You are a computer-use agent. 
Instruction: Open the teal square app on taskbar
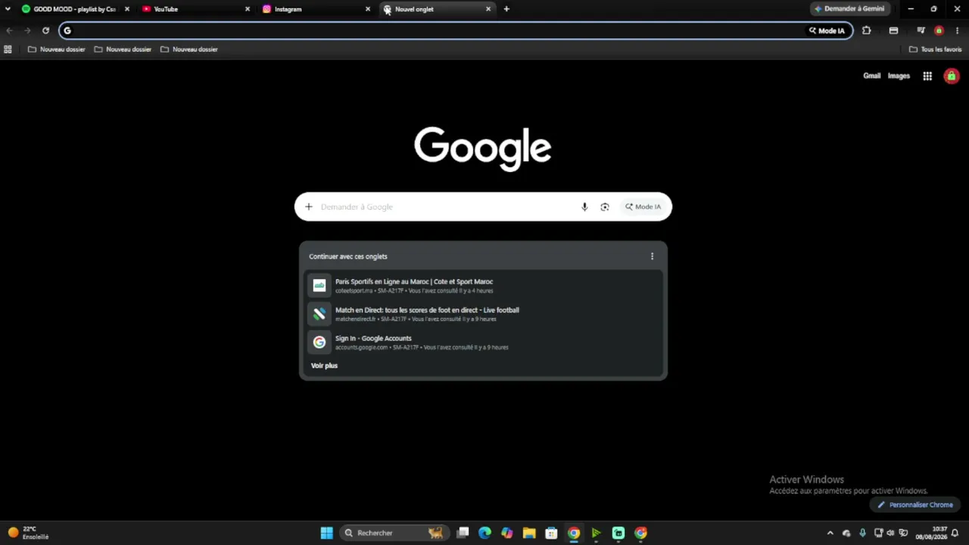[x=618, y=533]
